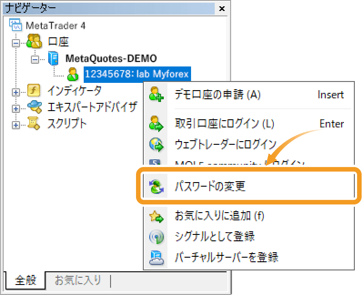Select the インディケータ tree label
363x295 pixels.
click(x=75, y=91)
